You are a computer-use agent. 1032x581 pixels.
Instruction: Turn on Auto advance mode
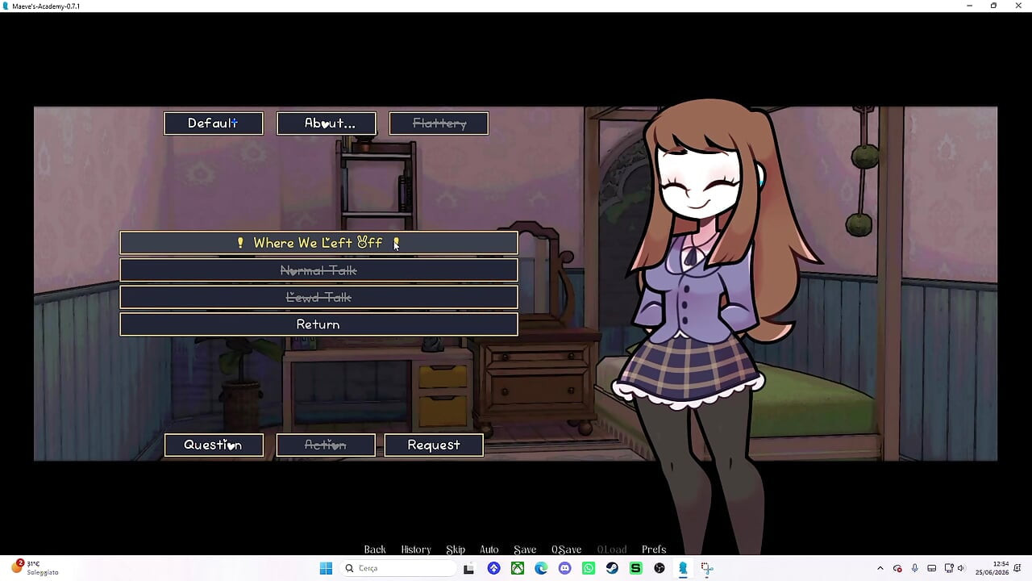(x=489, y=550)
